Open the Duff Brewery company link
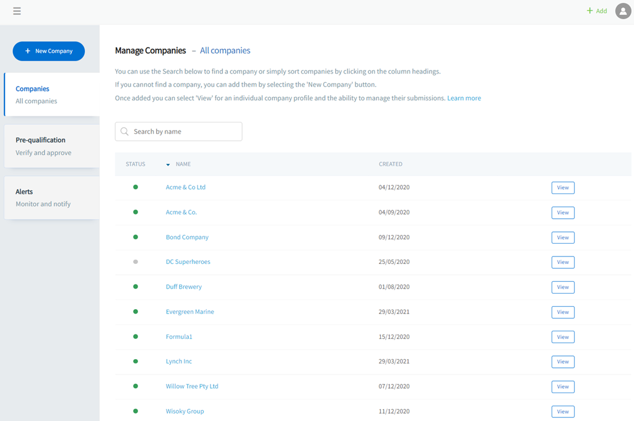 click(x=184, y=287)
